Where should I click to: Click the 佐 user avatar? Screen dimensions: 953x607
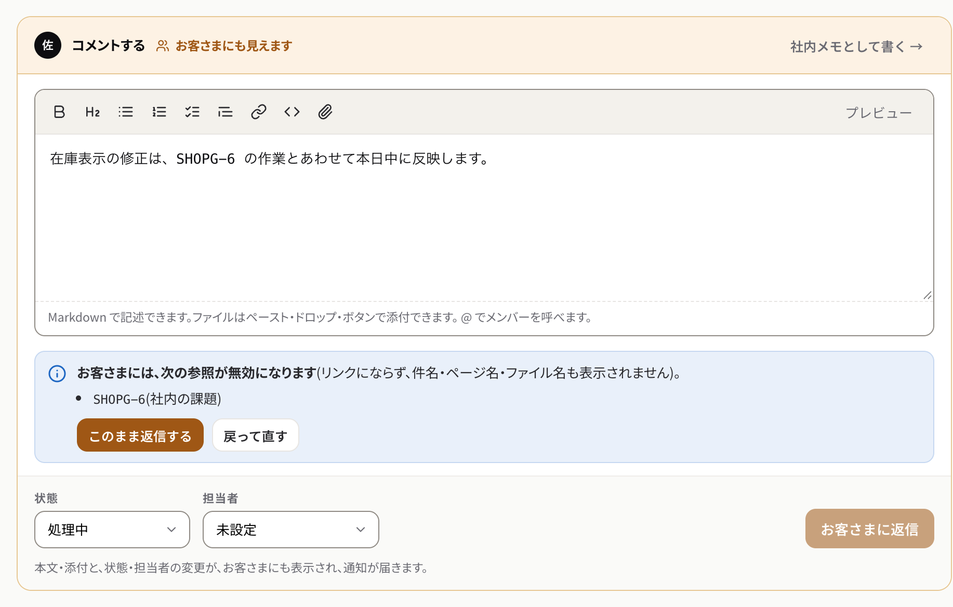[48, 45]
